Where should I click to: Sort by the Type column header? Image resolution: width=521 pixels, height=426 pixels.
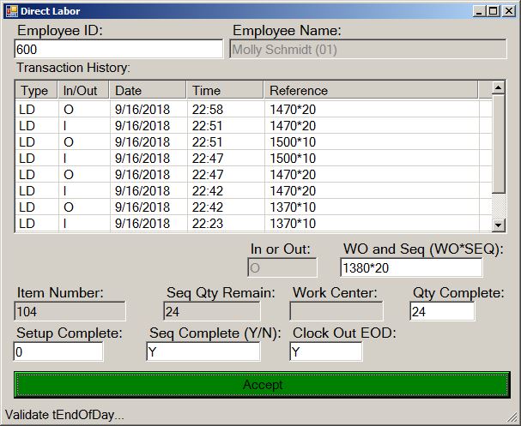pyautogui.click(x=36, y=90)
